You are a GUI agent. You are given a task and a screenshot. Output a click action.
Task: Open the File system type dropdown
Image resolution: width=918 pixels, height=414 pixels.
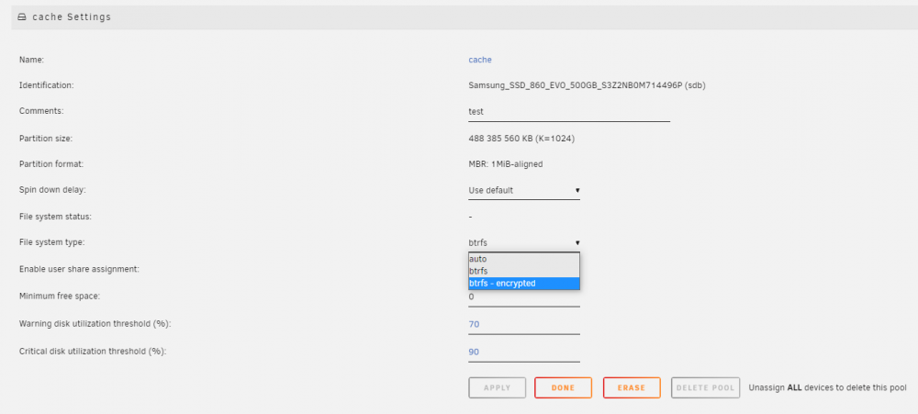pyautogui.click(x=524, y=242)
